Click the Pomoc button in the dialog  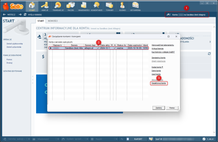(172, 108)
